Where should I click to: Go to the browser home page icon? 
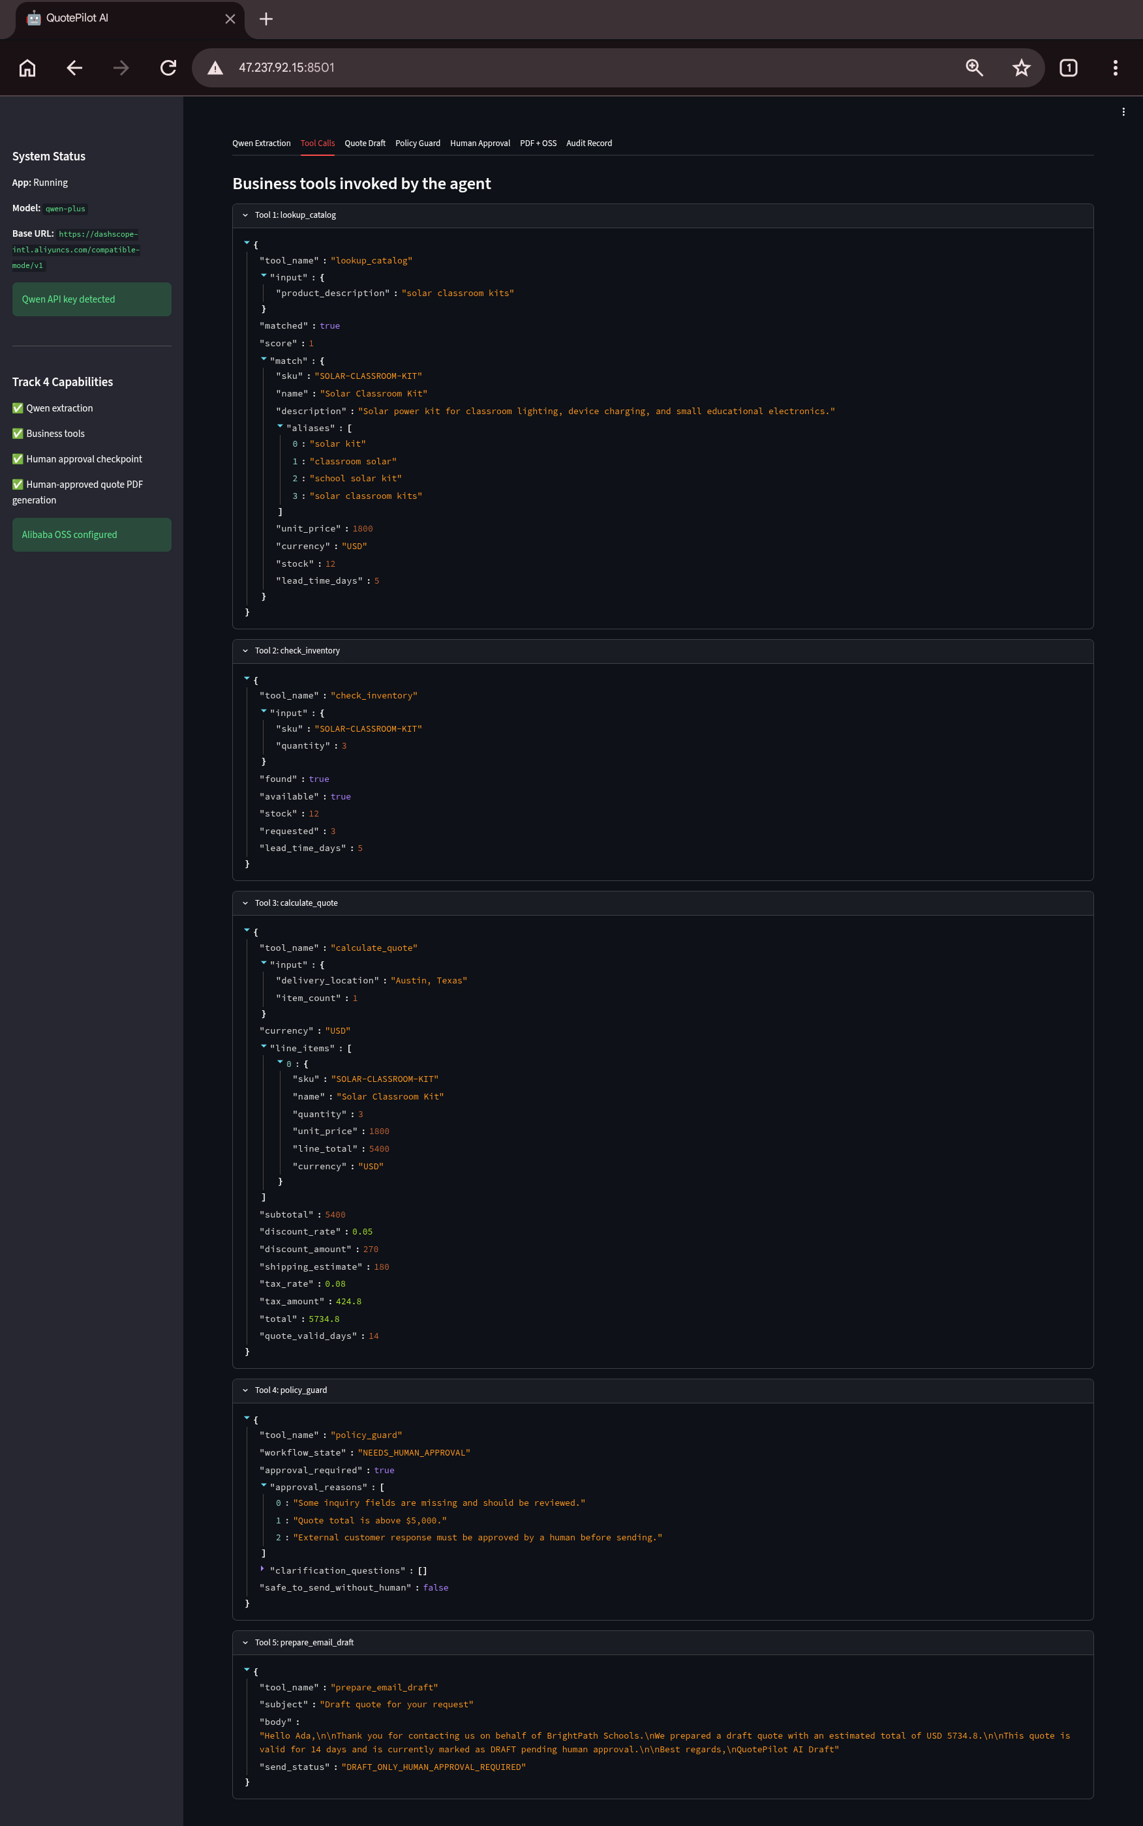point(27,68)
